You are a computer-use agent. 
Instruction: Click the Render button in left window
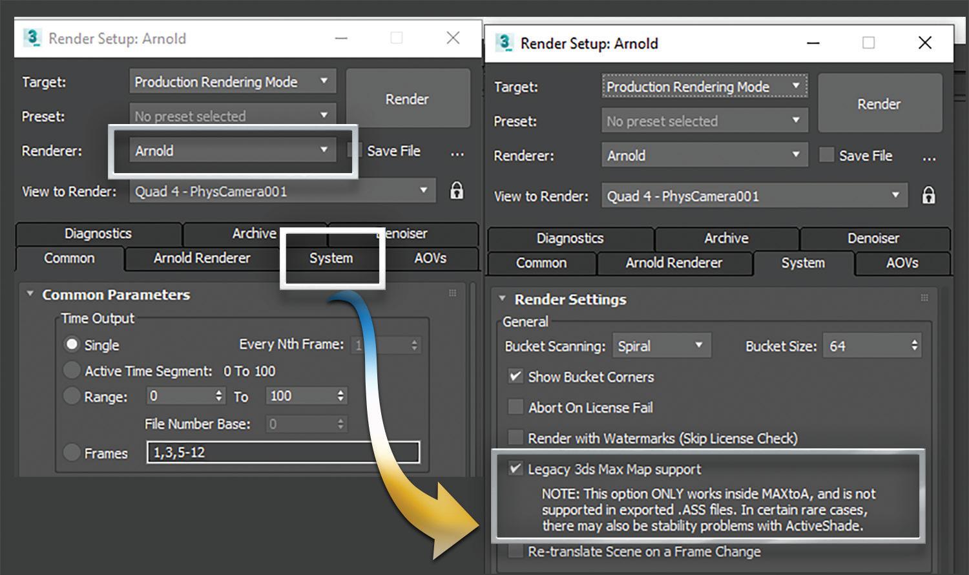tap(408, 99)
